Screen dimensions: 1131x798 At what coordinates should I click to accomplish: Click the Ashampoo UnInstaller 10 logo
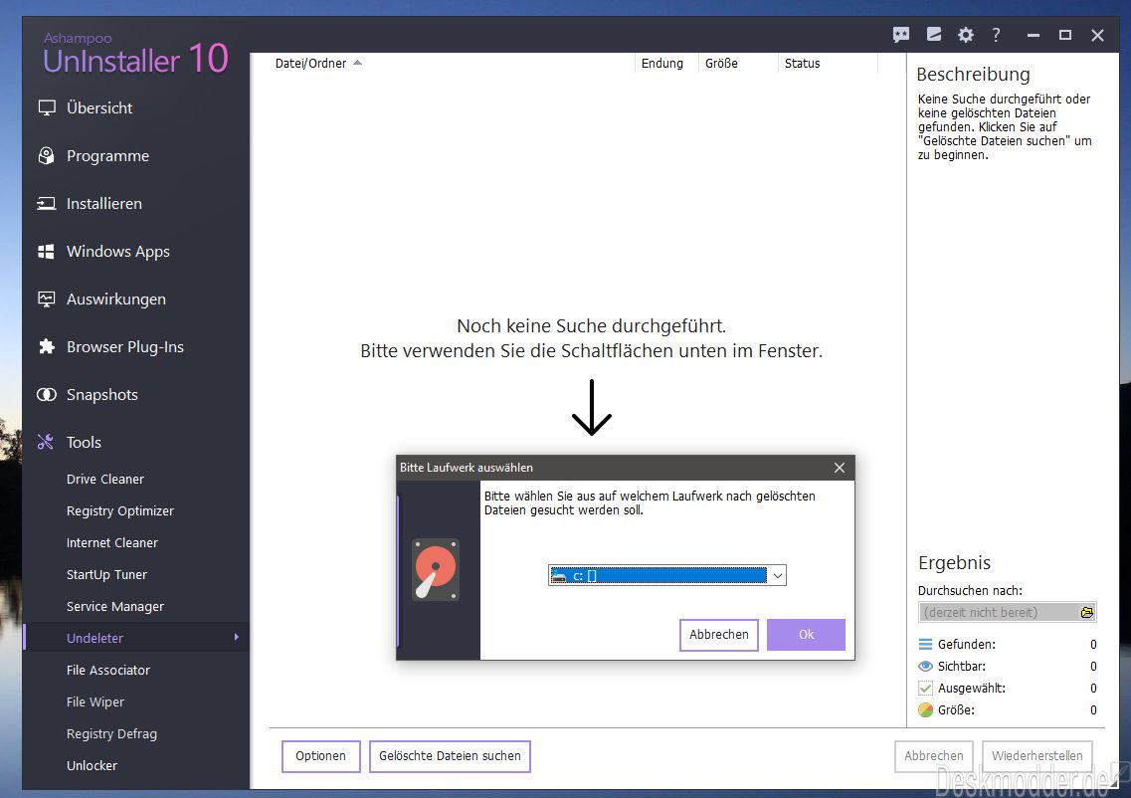click(x=135, y=54)
